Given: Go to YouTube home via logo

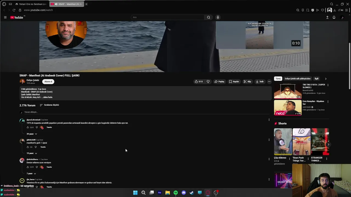Looking at the screenshot, I should [17, 18].
